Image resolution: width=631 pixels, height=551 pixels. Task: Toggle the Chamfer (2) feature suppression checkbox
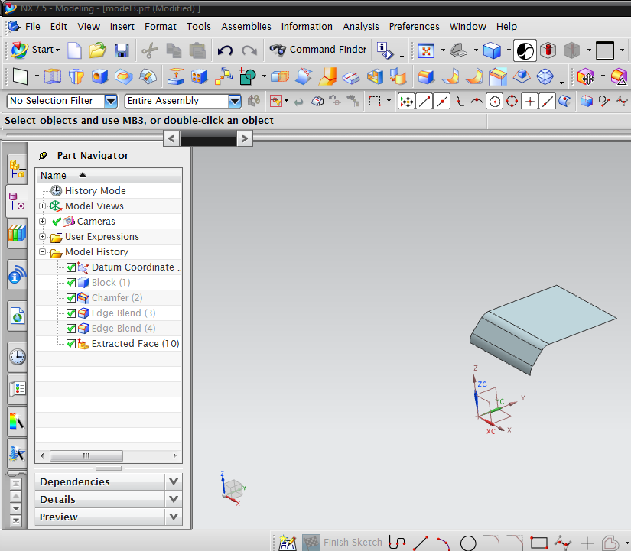point(70,297)
